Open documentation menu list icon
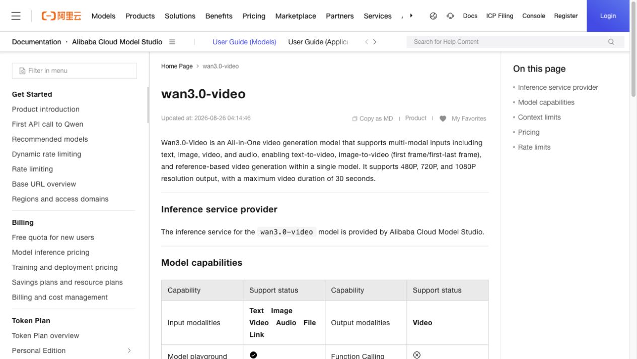This screenshot has height=359, width=637. click(172, 42)
